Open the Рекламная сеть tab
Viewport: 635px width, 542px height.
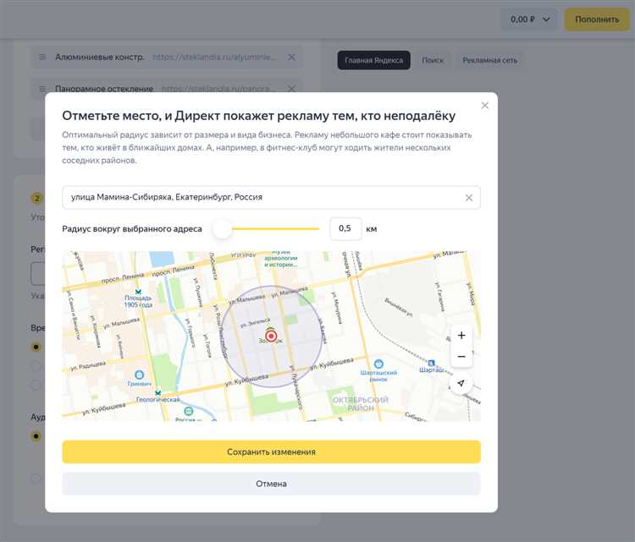(x=490, y=60)
